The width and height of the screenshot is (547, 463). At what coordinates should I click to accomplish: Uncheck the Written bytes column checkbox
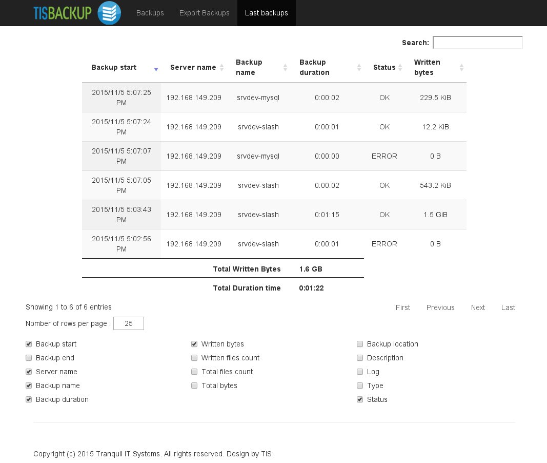click(194, 344)
